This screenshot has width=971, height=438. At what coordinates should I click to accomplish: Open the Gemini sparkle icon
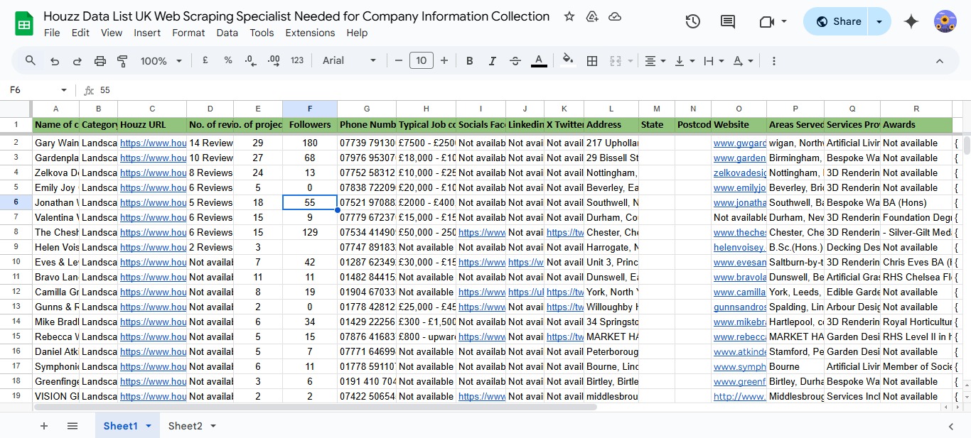pos(911,21)
